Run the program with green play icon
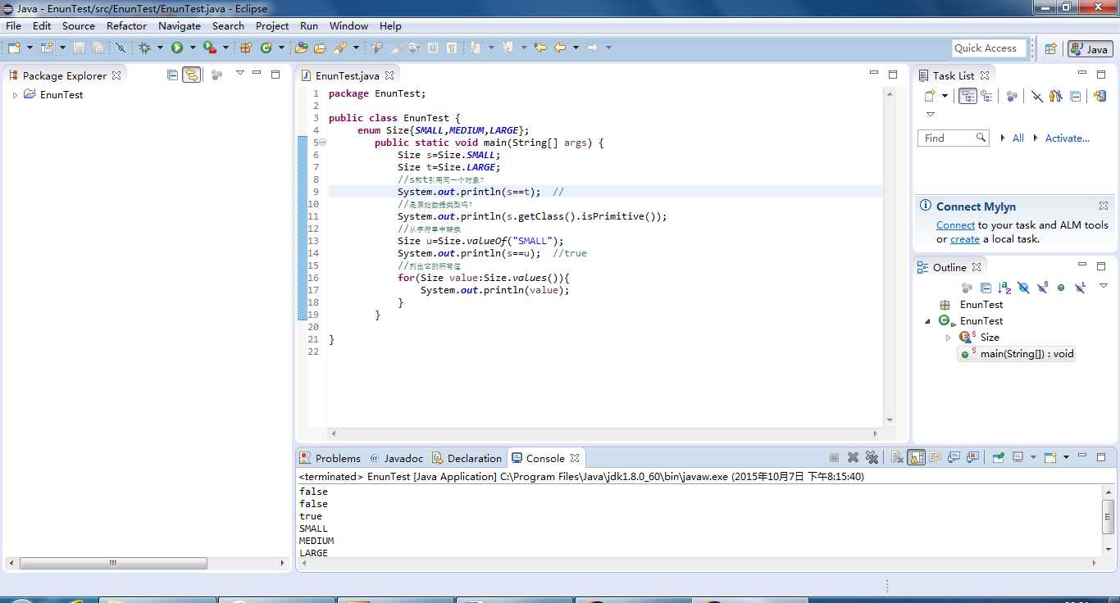Screen dimensions: 1120x603 (x=176, y=48)
